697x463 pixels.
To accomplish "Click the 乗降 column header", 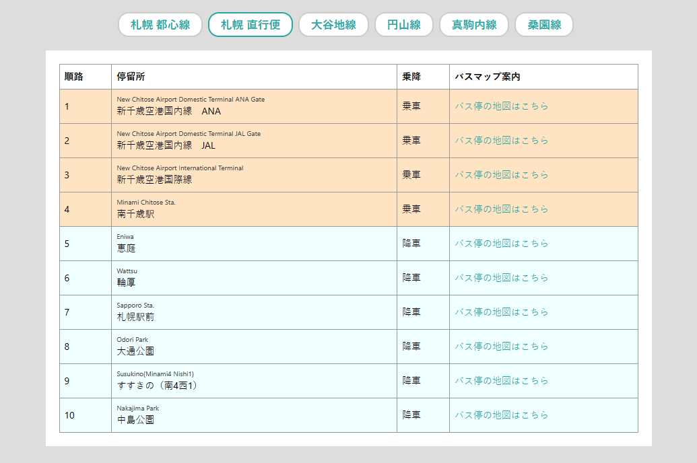I will tap(411, 77).
